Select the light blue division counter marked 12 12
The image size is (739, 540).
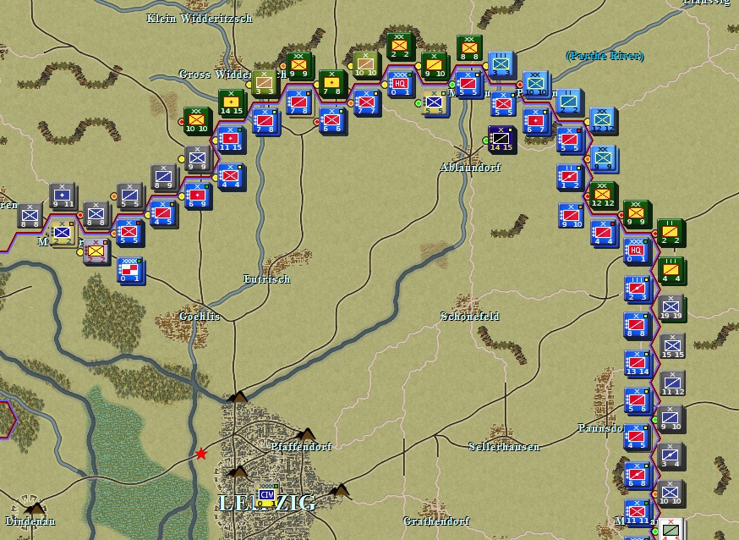click(x=603, y=121)
